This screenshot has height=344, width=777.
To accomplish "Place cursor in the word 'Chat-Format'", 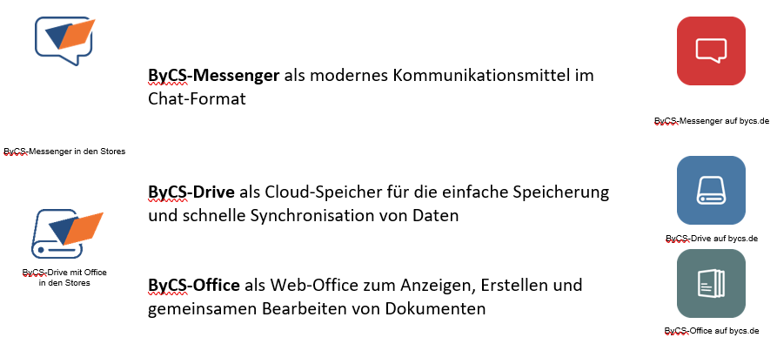I will 197,98.
